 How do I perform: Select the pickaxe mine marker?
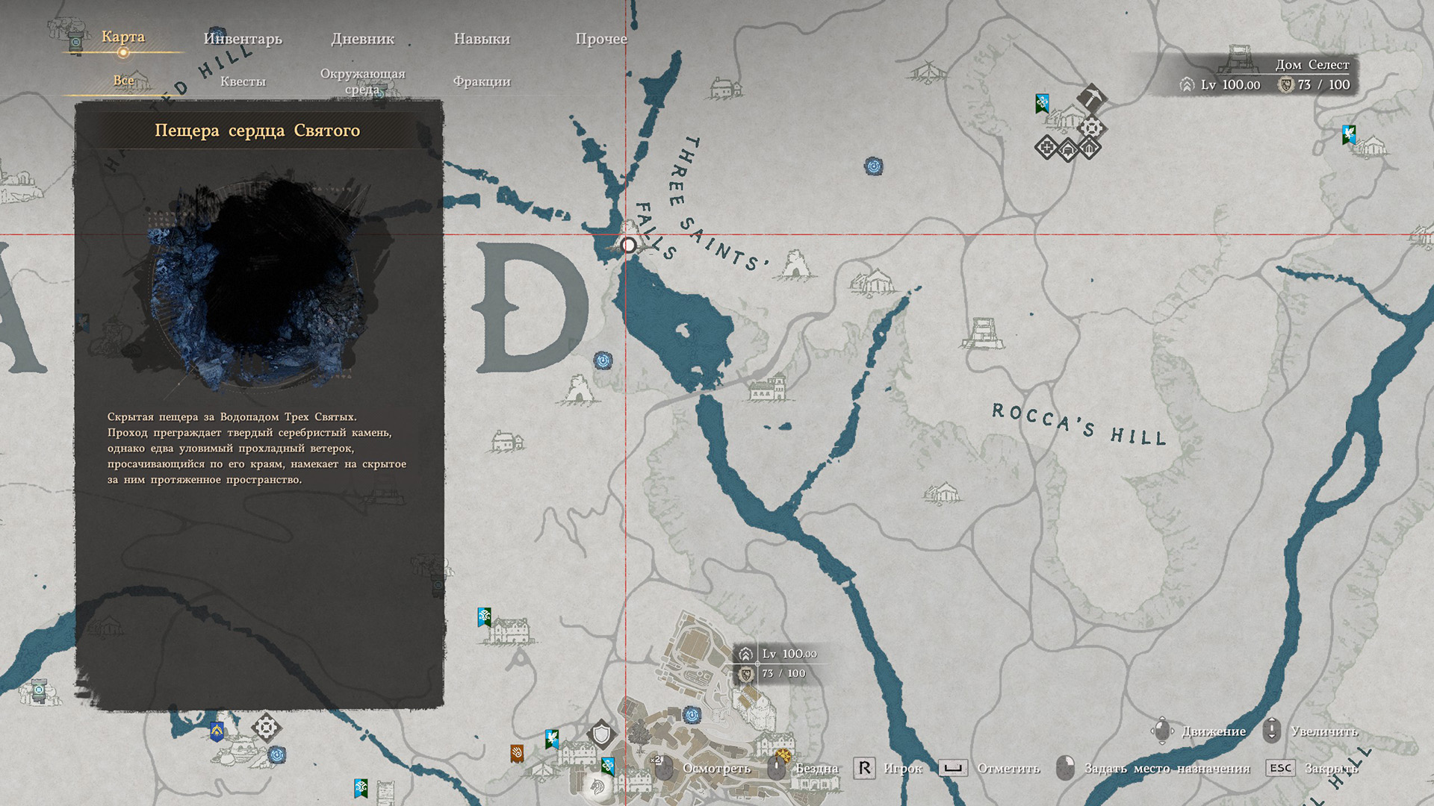1091,98
